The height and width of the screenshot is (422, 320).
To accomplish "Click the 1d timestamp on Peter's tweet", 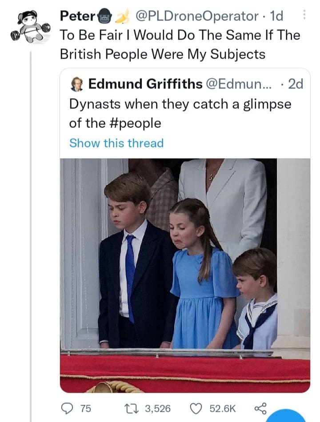I will pyautogui.click(x=276, y=16).
